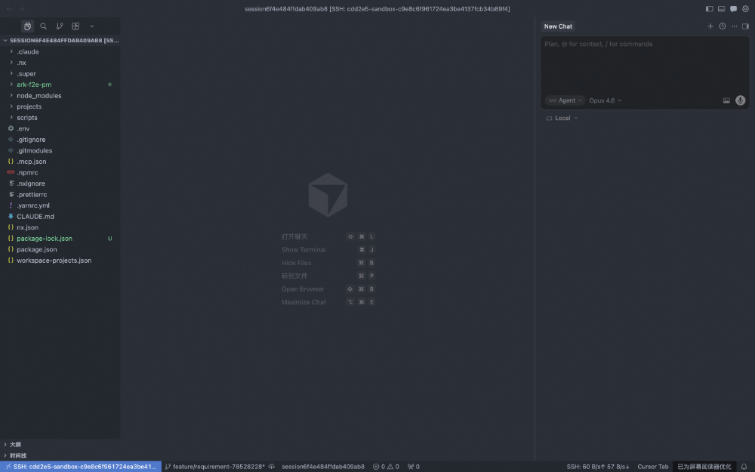Start a new chat with plus icon
This screenshot has width=755, height=472.
[x=710, y=26]
